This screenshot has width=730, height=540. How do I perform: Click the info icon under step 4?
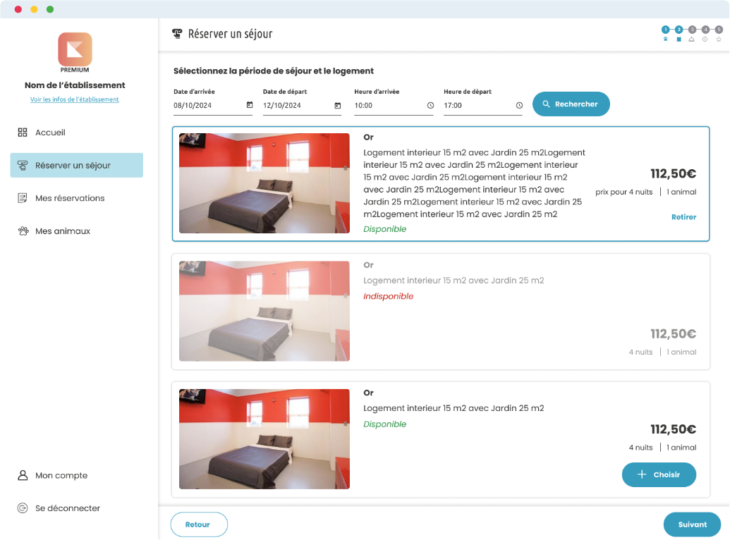pos(705,39)
